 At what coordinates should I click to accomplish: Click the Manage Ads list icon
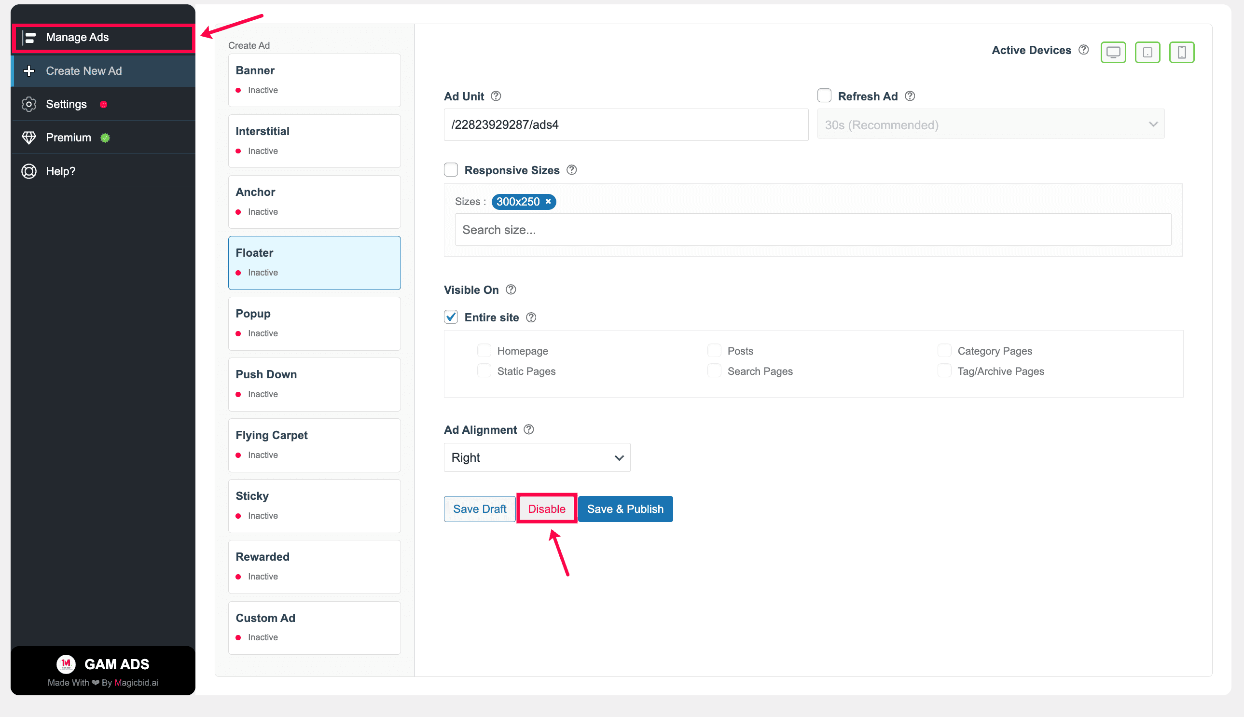point(29,38)
